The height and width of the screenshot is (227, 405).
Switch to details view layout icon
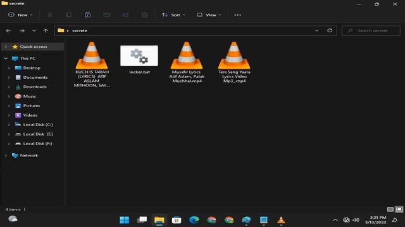[390, 209]
